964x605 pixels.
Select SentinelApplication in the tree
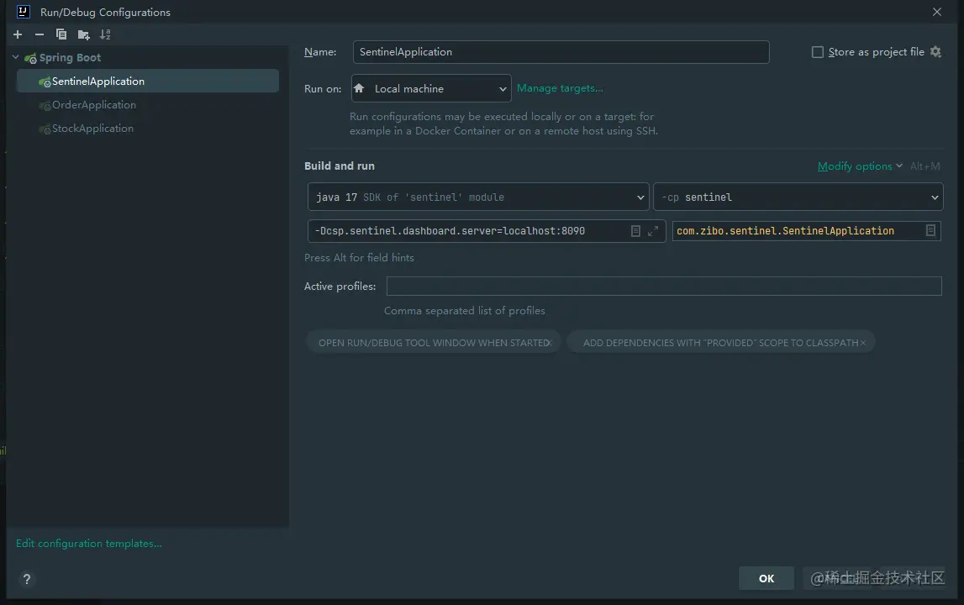click(148, 82)
